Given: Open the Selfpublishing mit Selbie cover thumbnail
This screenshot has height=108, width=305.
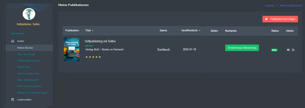Looking at the screenshot, I should [71, 50].
